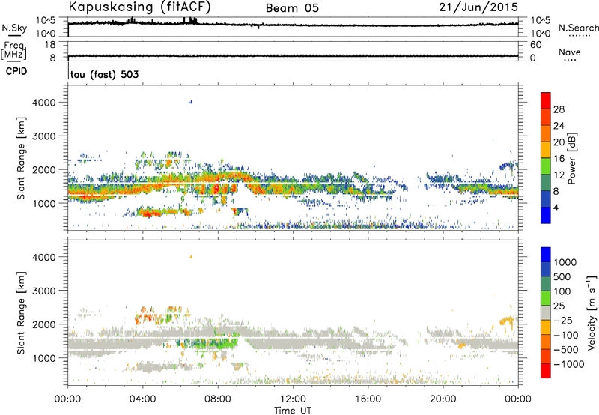This screenshot has width=599, height=415.
Task: Click the '28' tick on power colorbar
Action: coord(559,109)
